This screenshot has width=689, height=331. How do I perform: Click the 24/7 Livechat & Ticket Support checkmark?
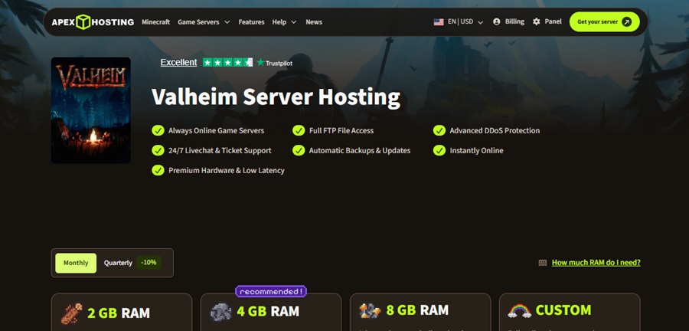tap(158, 150)
